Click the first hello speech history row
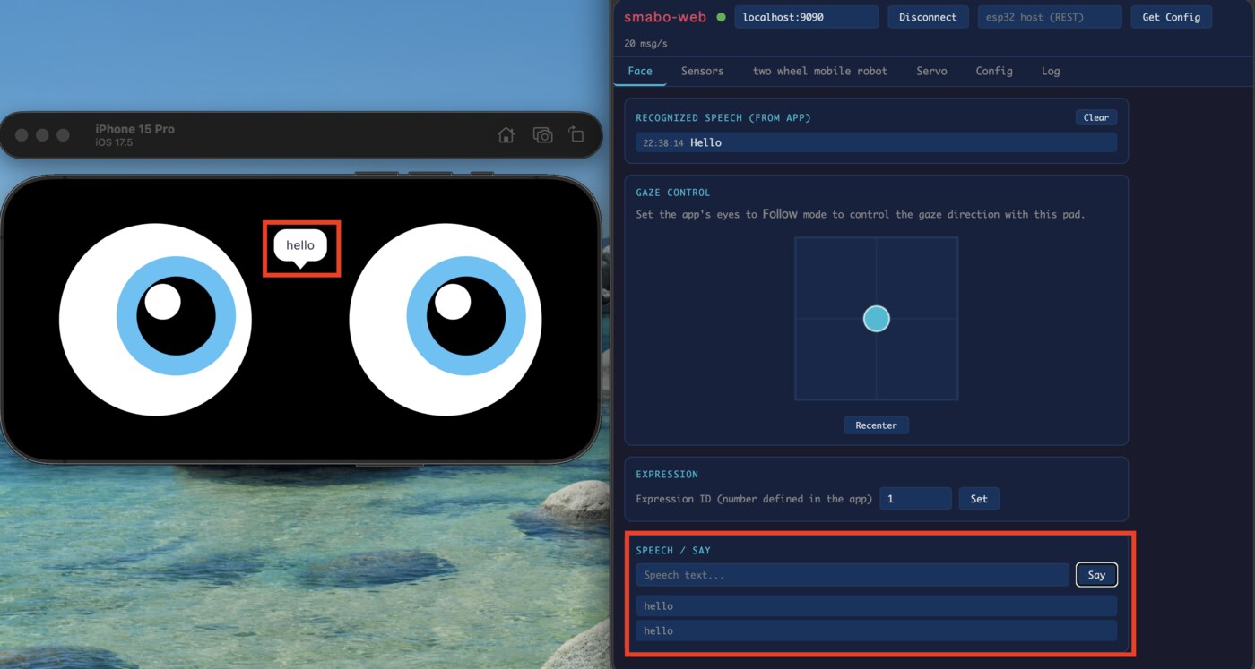The height and width of the screenshot is (669, 1255). point(876,606)
